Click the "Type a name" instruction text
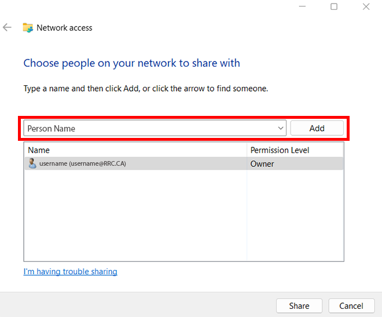This screenshot has width=382, height=317. pyautogui.click(x=145, y=89)
